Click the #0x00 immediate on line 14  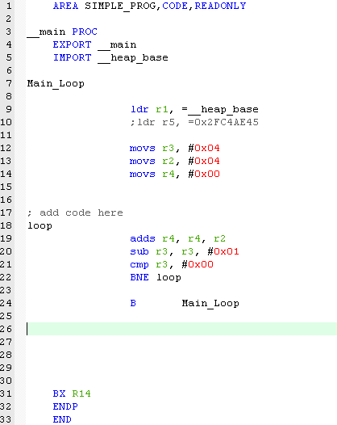(x=204, y=174)
